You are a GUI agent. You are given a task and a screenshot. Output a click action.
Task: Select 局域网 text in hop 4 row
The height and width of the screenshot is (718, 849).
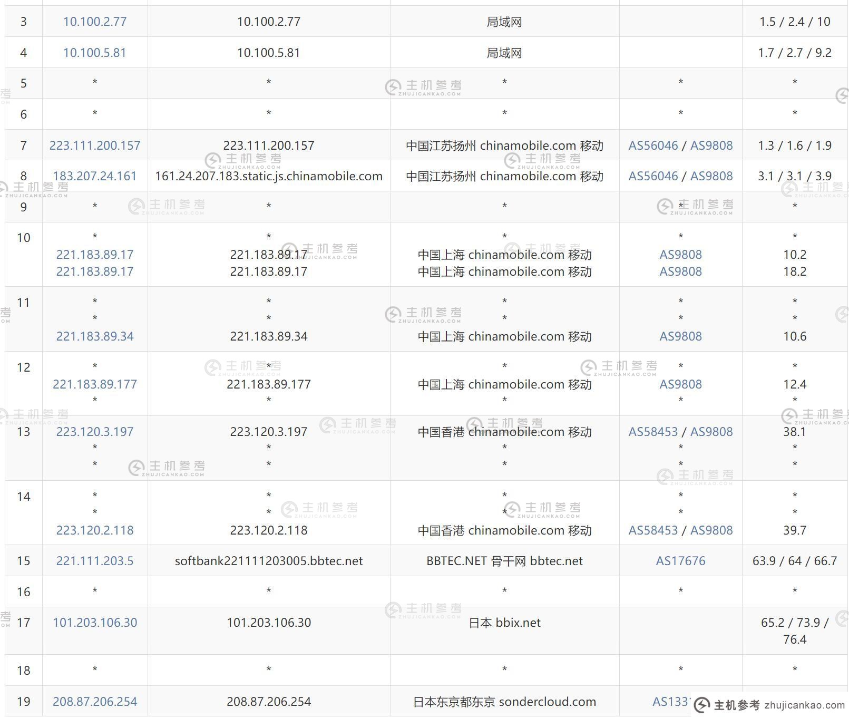pos(504,53)
